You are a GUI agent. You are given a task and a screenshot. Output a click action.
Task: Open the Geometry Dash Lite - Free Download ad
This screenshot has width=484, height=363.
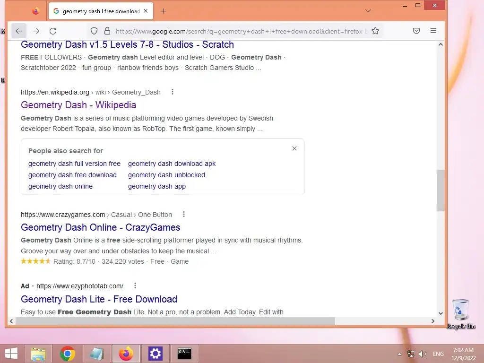coord(99,299)
